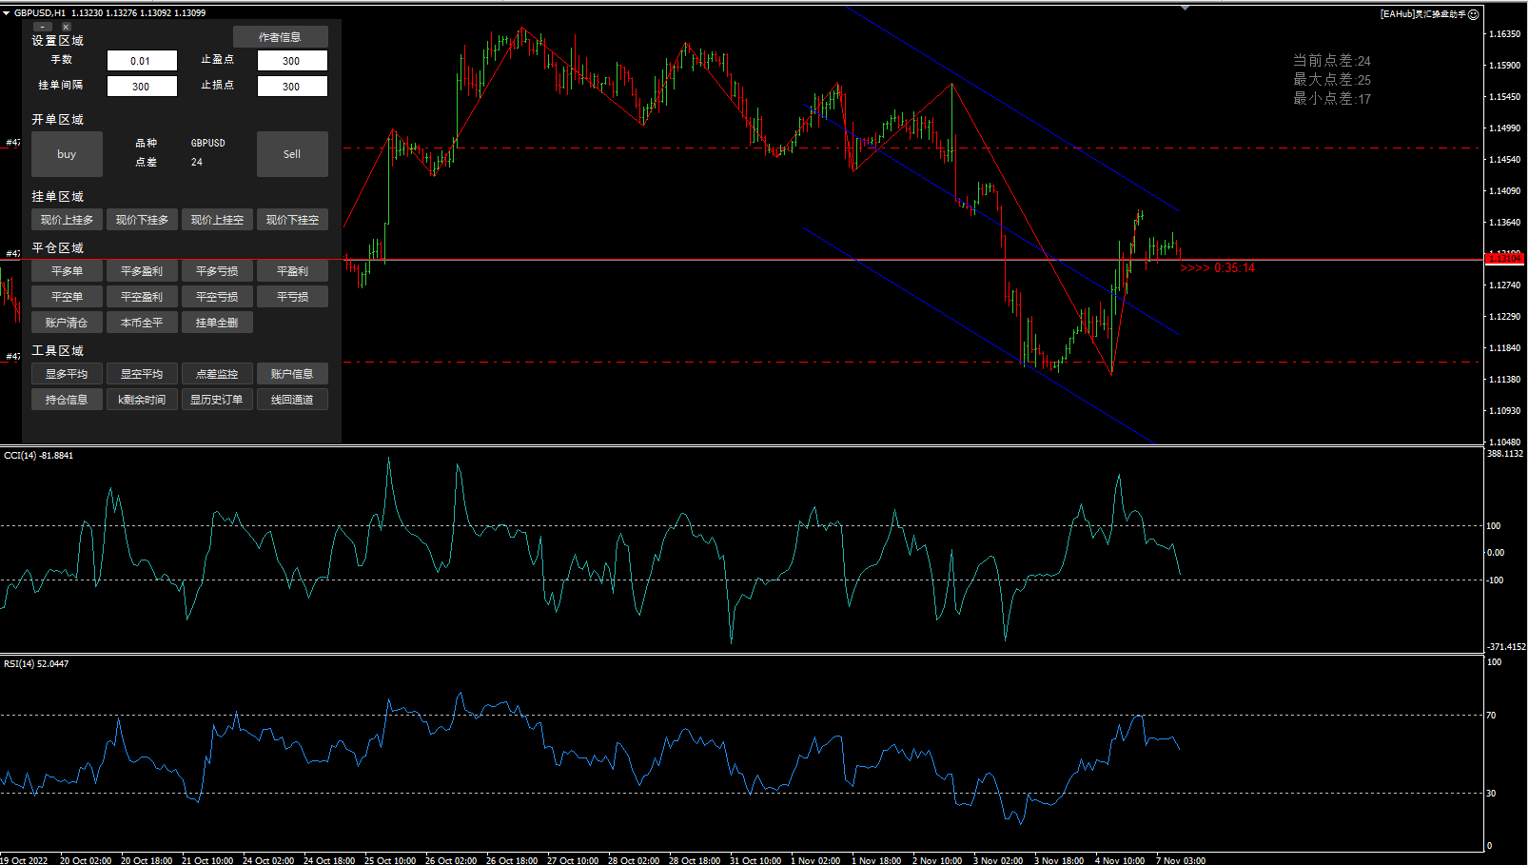Image resolution: width=1529 pixels, height=865 pixels.
Task: Click the 现价上挂多 pending order button
Action: pyautogui.click(x=67, y=220)
